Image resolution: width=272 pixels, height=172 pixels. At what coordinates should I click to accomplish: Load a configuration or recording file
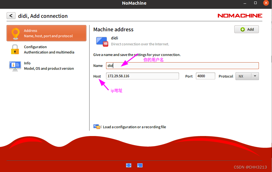(134, 127)
